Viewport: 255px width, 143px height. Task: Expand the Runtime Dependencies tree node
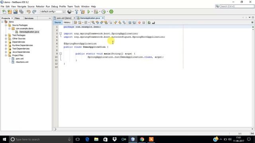6,45
